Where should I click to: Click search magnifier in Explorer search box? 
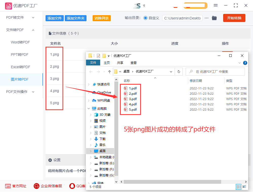tap(191, 71)
